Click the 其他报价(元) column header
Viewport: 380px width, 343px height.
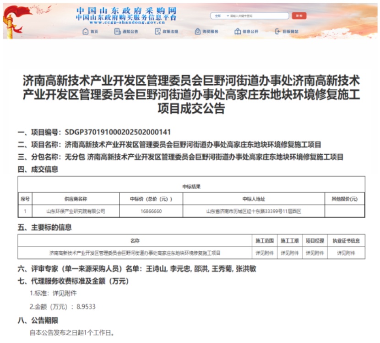(345, 199)
